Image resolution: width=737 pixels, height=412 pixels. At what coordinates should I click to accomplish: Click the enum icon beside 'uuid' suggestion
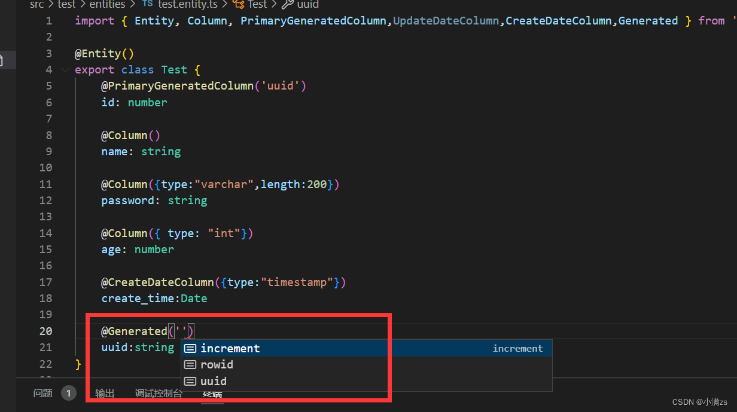pyautogui.click(x=190, y=381)
